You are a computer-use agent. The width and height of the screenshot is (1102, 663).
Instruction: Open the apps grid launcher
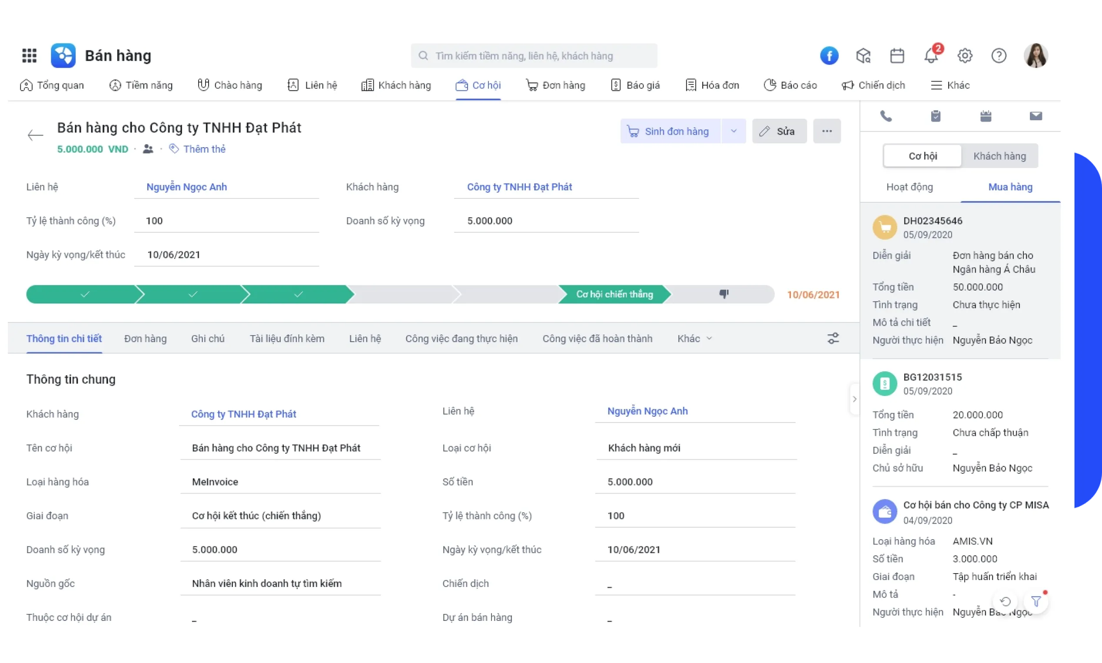tap(30, 56)
